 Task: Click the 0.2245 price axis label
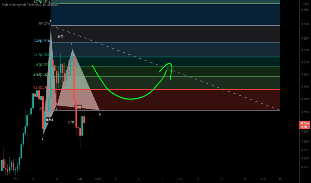coord(305,167)
